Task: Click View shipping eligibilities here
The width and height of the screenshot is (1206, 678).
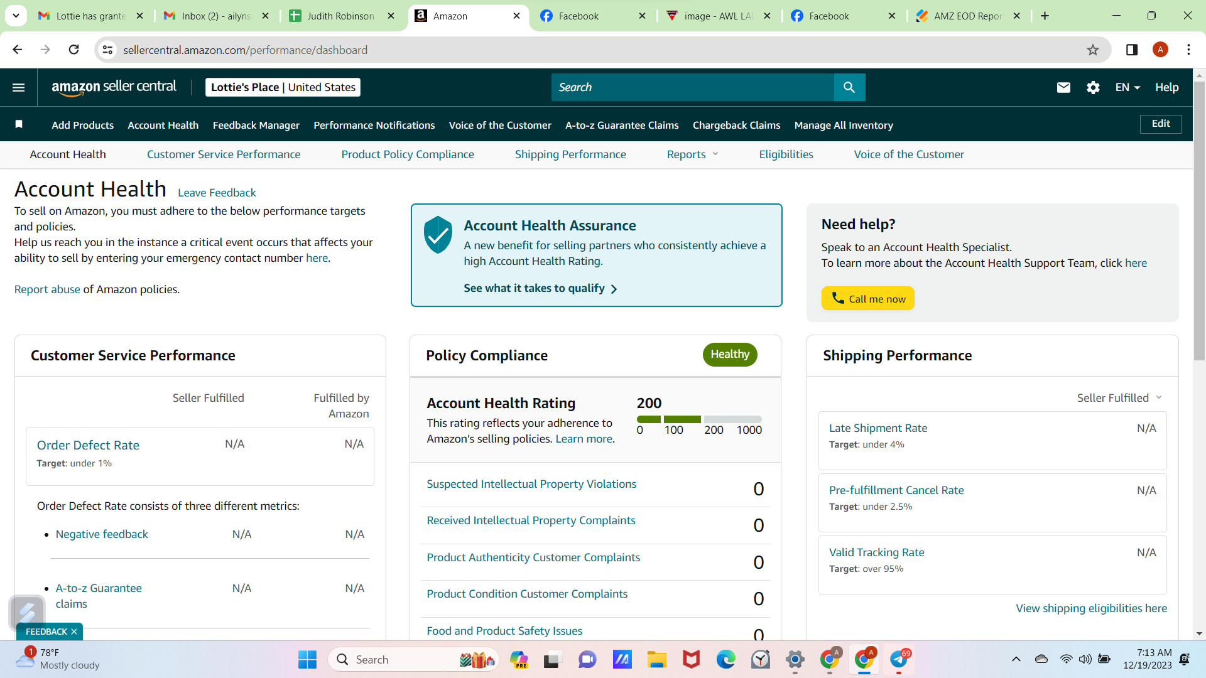Action: [x=1092, y=608]
